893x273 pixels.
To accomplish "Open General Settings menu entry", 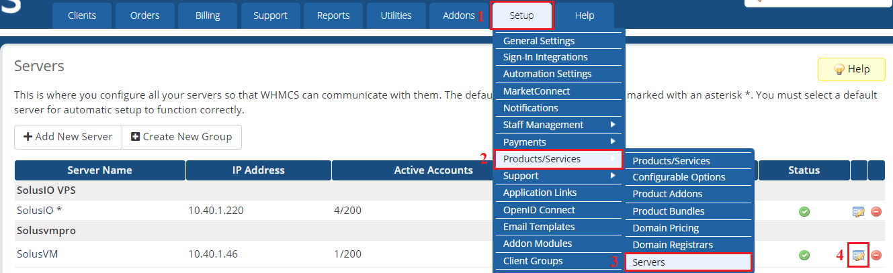I will 539,41.
